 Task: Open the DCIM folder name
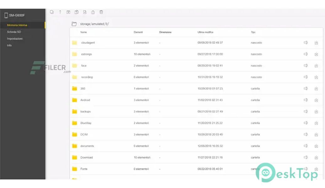(x=84, y=135)
